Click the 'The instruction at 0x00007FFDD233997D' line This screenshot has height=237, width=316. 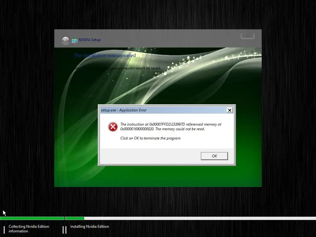point(171,124)
